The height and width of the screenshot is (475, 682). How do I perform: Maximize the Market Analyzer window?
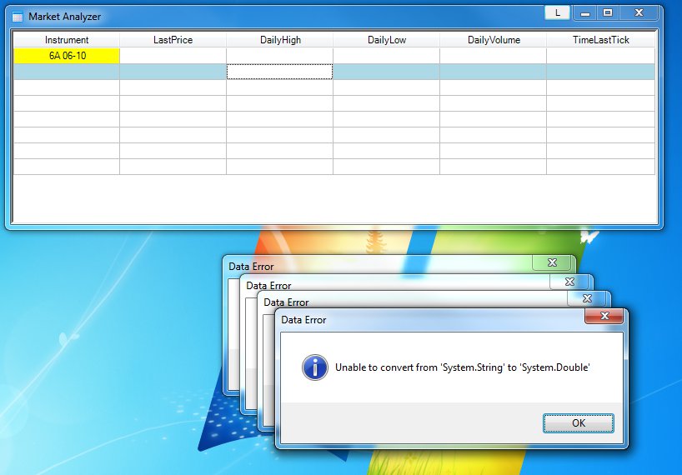point(608,13)
